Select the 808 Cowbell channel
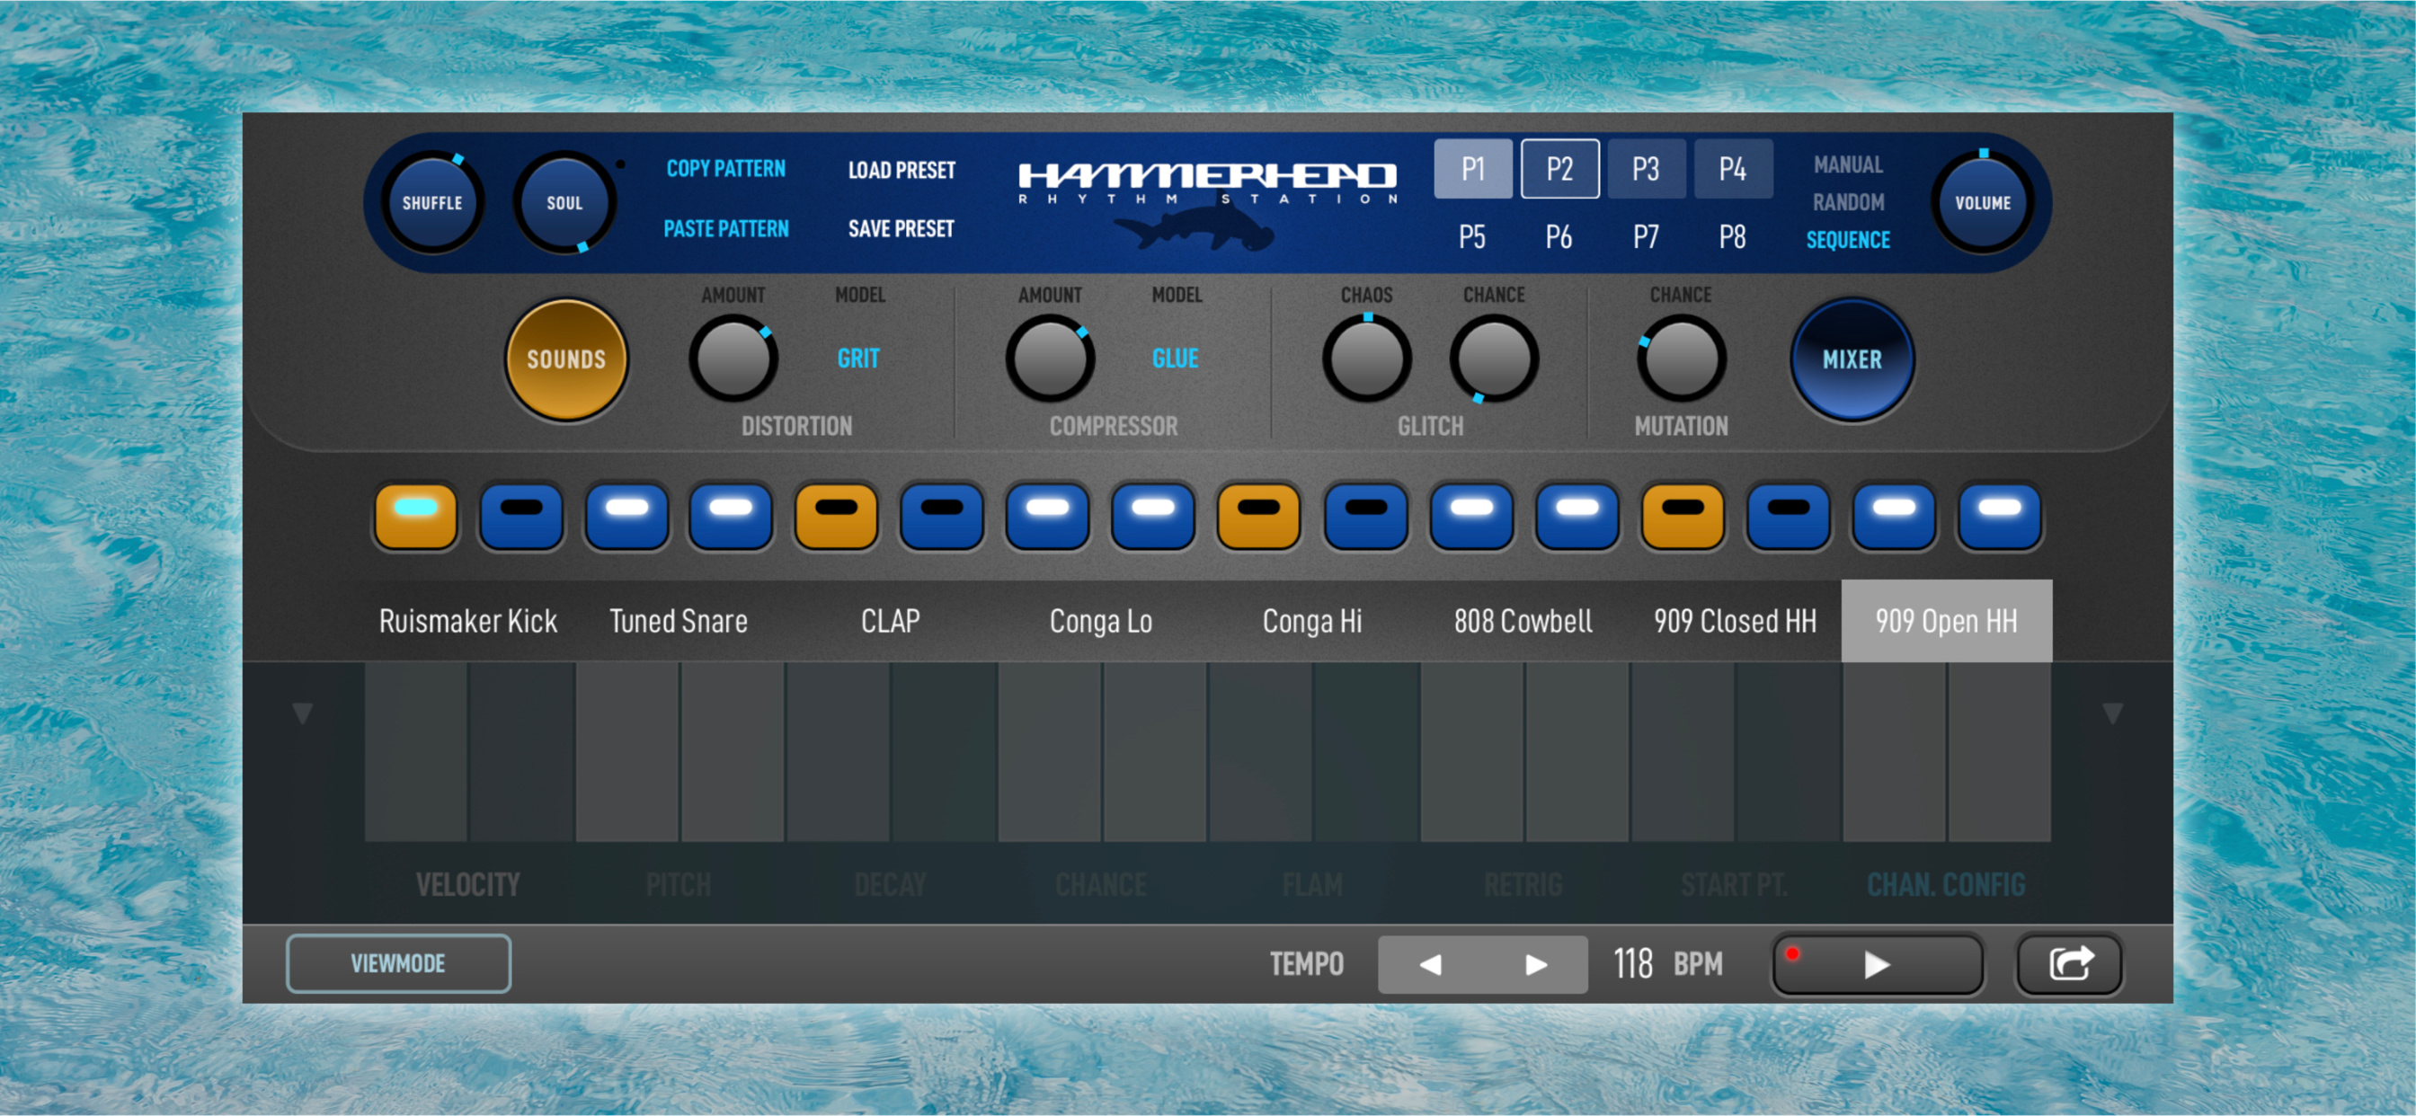2416x1116 pixels. pyautogui.click(x=1523, y=621)
